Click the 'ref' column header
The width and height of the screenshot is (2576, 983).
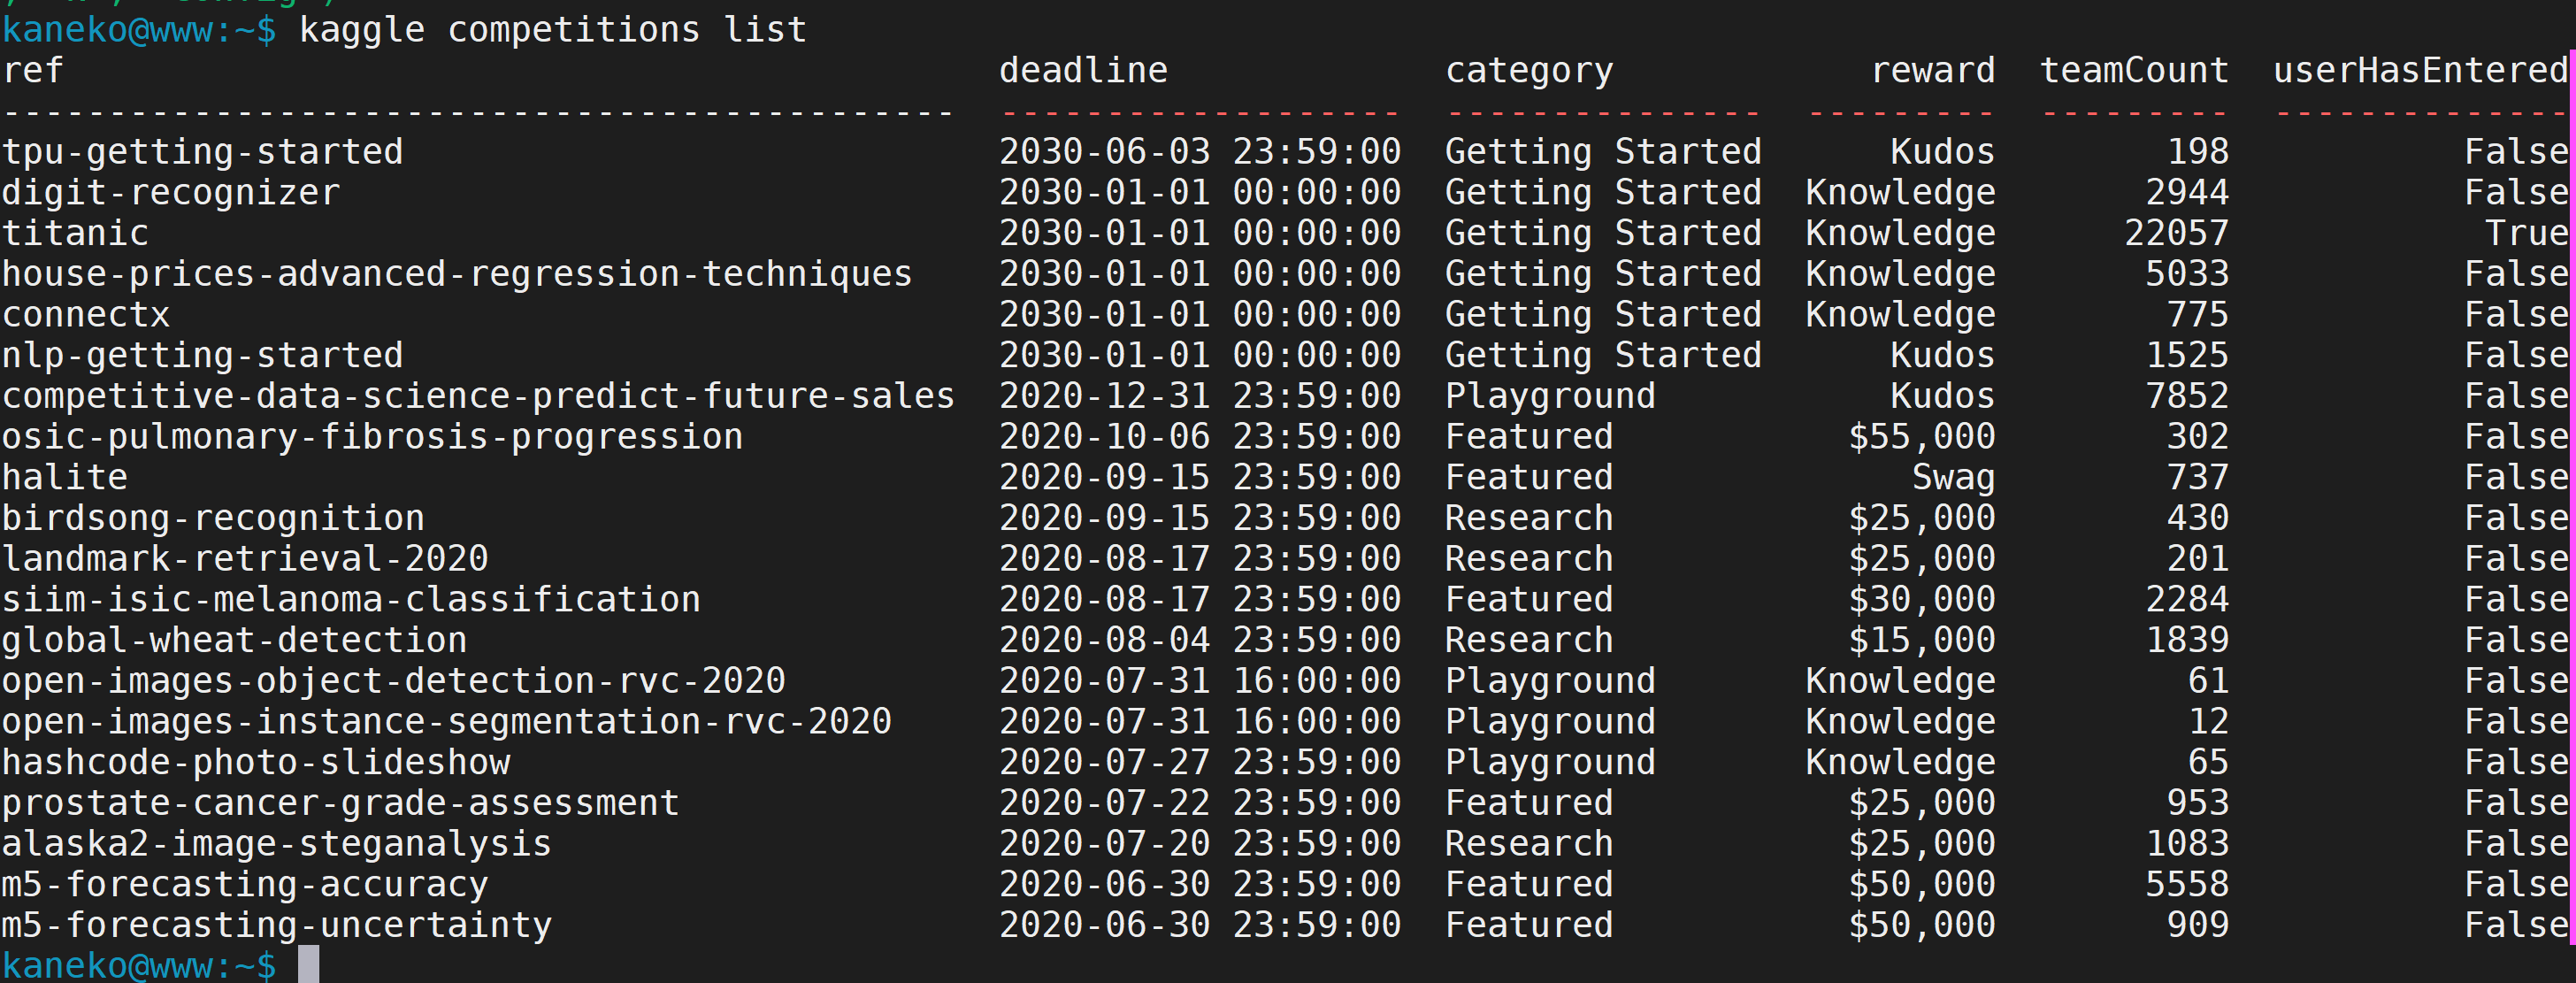[32, 71]
